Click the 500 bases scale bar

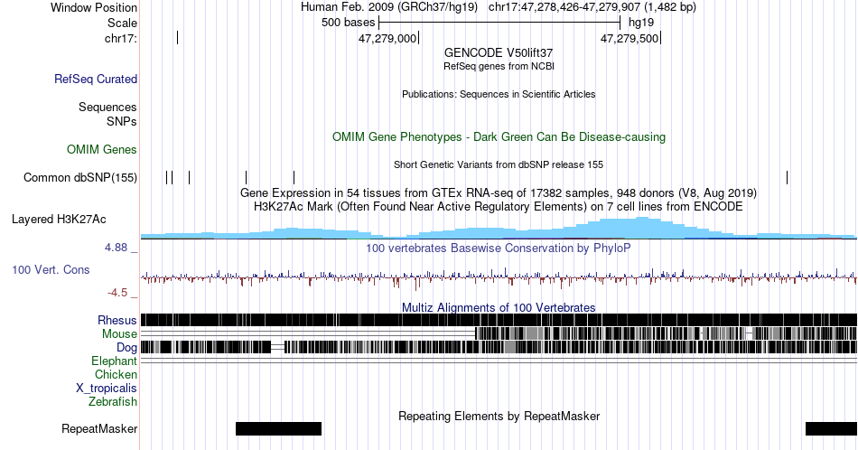pyautogui.click(x=499, y=23)
